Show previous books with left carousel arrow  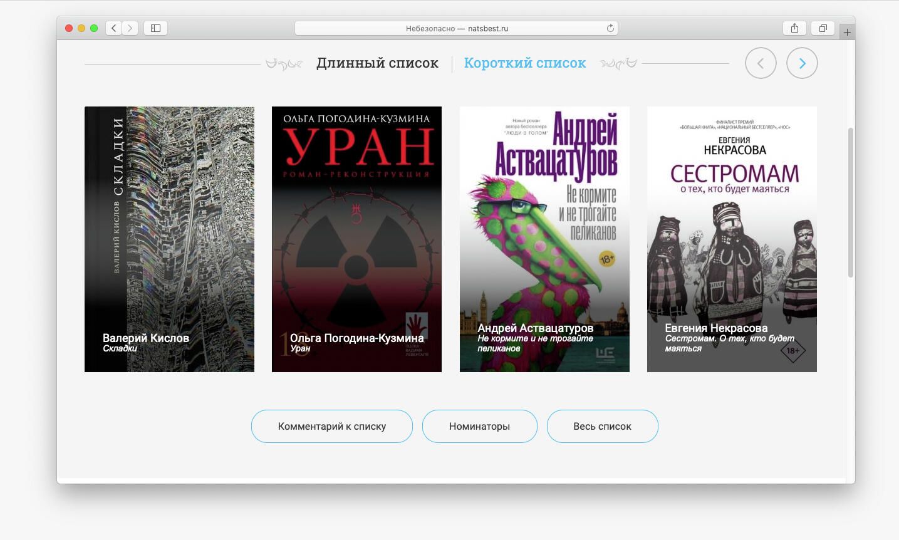(x=761, y=63)
